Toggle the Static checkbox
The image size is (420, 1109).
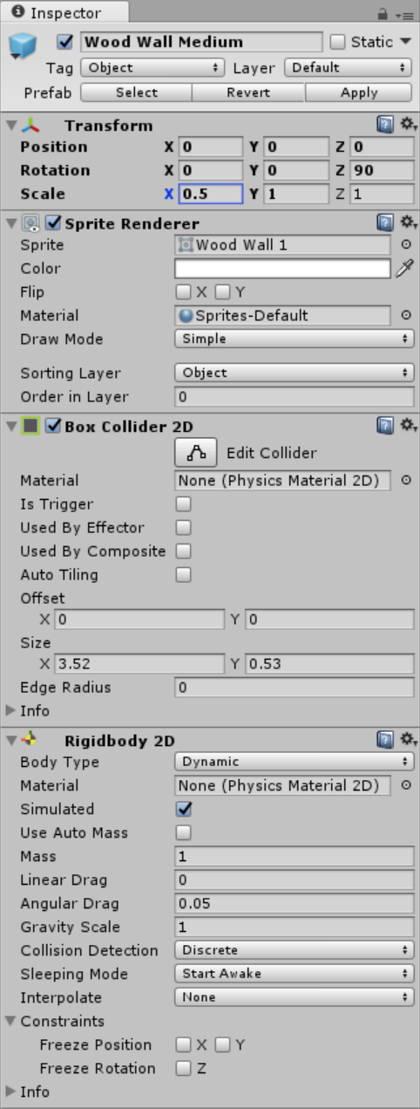(338, 42)
